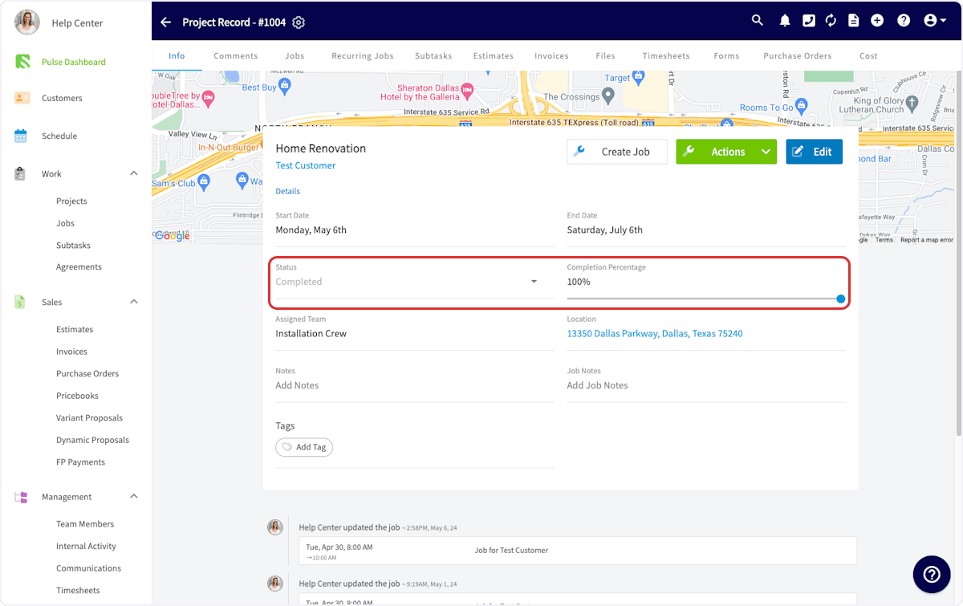Image resolution: width=963 pixels, height=606 pixels.
Task: Click the Details link
Action: 287,191
